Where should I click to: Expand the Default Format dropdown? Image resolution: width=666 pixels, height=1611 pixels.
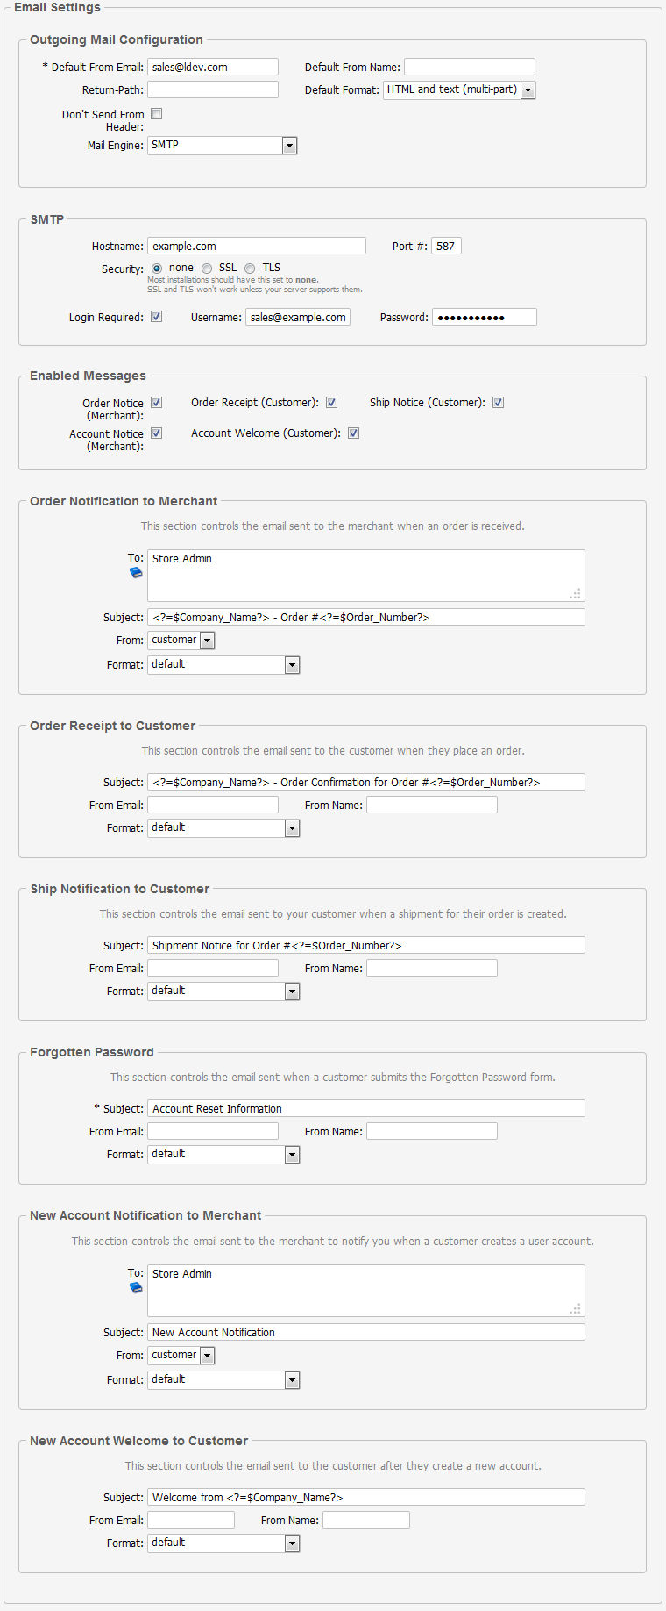[528, 90]
